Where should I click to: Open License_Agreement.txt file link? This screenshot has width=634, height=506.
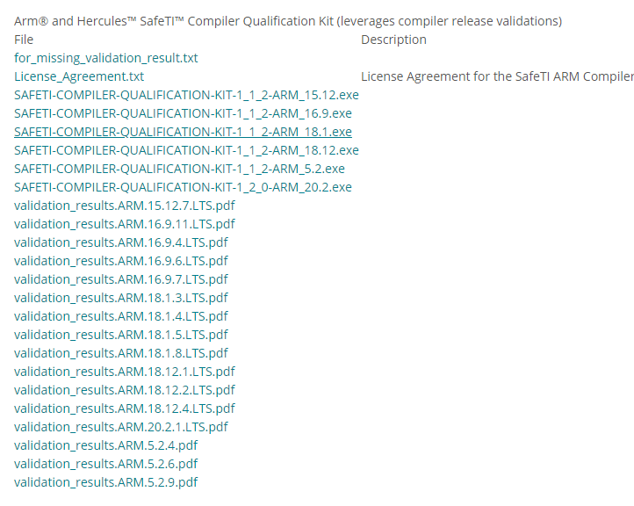79,76
